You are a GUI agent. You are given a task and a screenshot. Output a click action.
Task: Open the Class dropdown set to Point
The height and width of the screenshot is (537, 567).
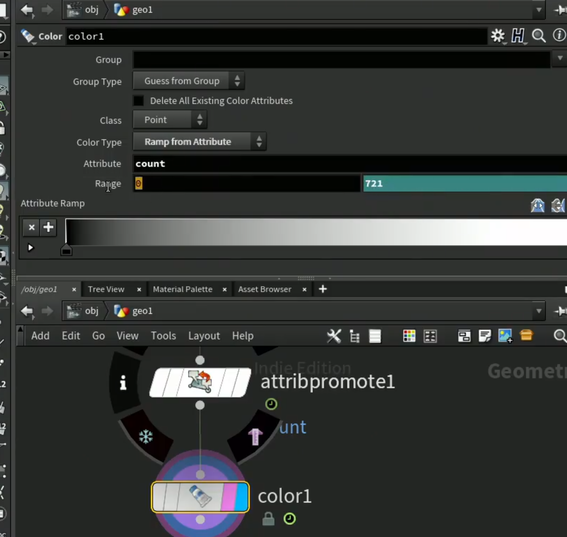pyautogui.click(x=170, y=120)
